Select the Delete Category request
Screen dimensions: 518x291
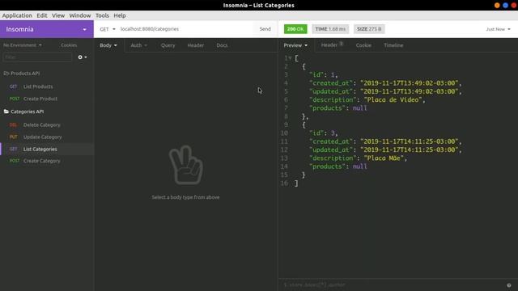(x=47, y=124)
